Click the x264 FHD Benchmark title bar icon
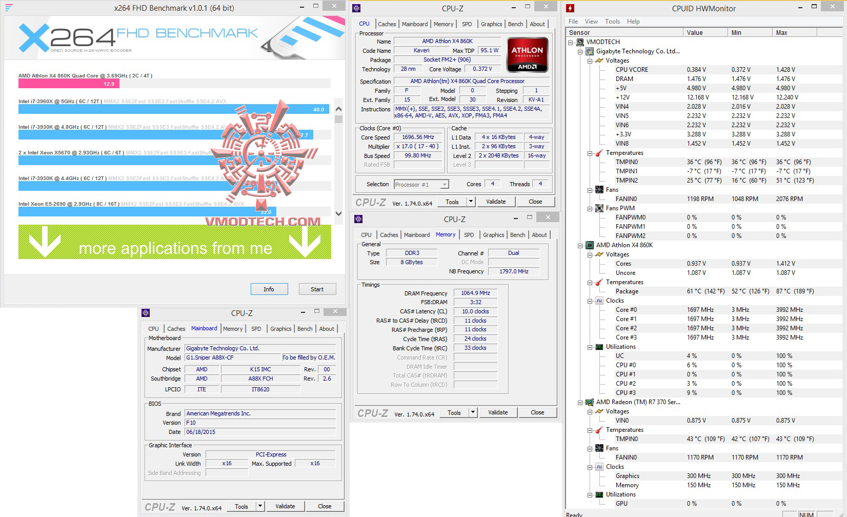This screenshot has width=847, height=517. 9,8
